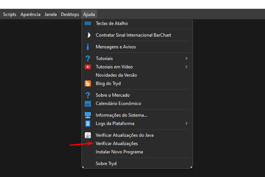Expand the Logs da Plataforma submenu arrow

(x=186, y=124)
